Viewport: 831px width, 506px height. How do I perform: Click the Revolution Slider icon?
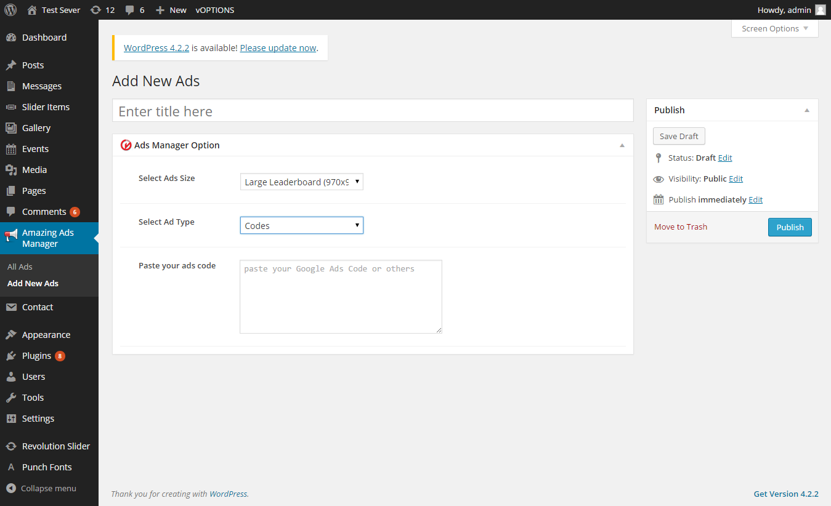coord(11,446)
